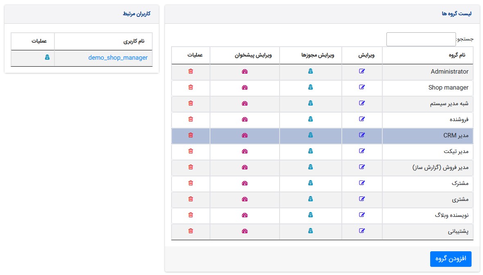483x275 pixels.
Task: Click trash icon for پشتیبانی row
Action: [190, 231]
